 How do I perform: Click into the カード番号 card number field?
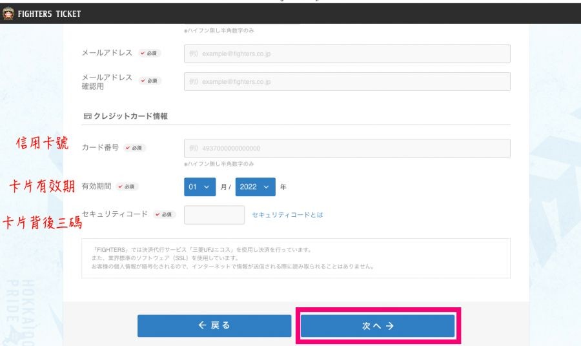[x=347, y=148]
